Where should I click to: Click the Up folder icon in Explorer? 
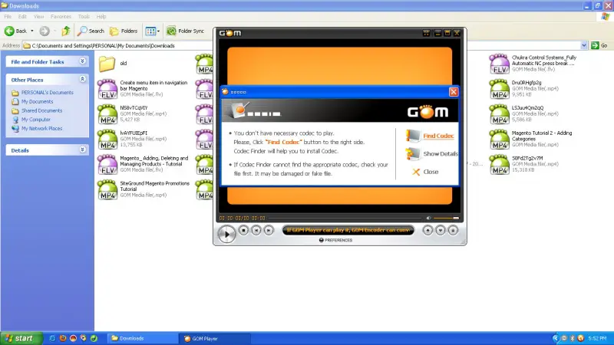tap(66, 31)
